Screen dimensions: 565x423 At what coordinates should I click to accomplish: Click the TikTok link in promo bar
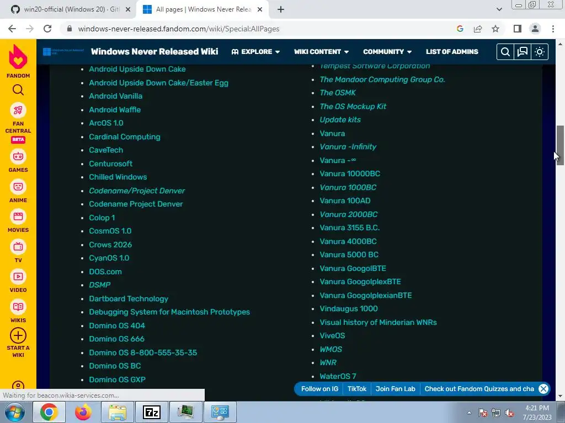[357, 389]
